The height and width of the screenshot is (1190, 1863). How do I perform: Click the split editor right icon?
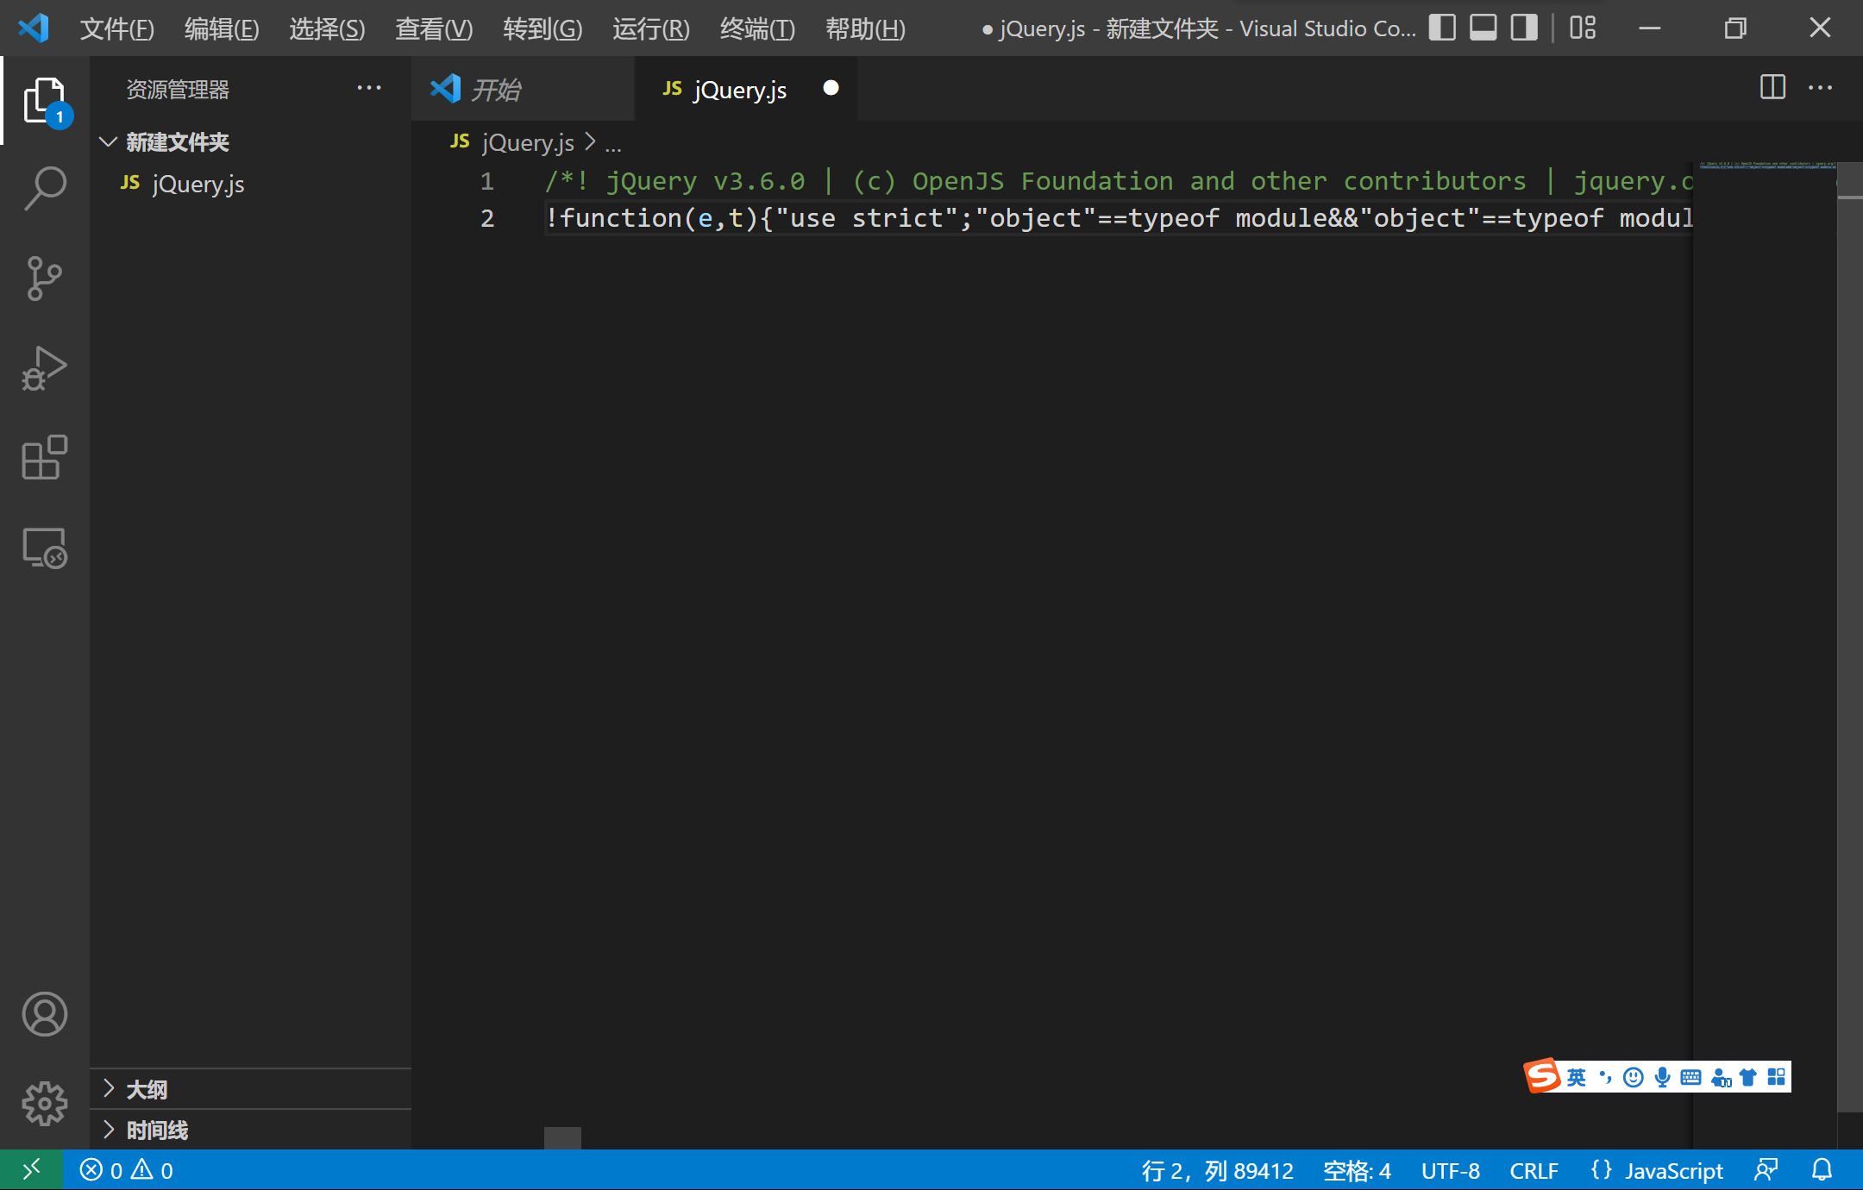pos(1772,88)
